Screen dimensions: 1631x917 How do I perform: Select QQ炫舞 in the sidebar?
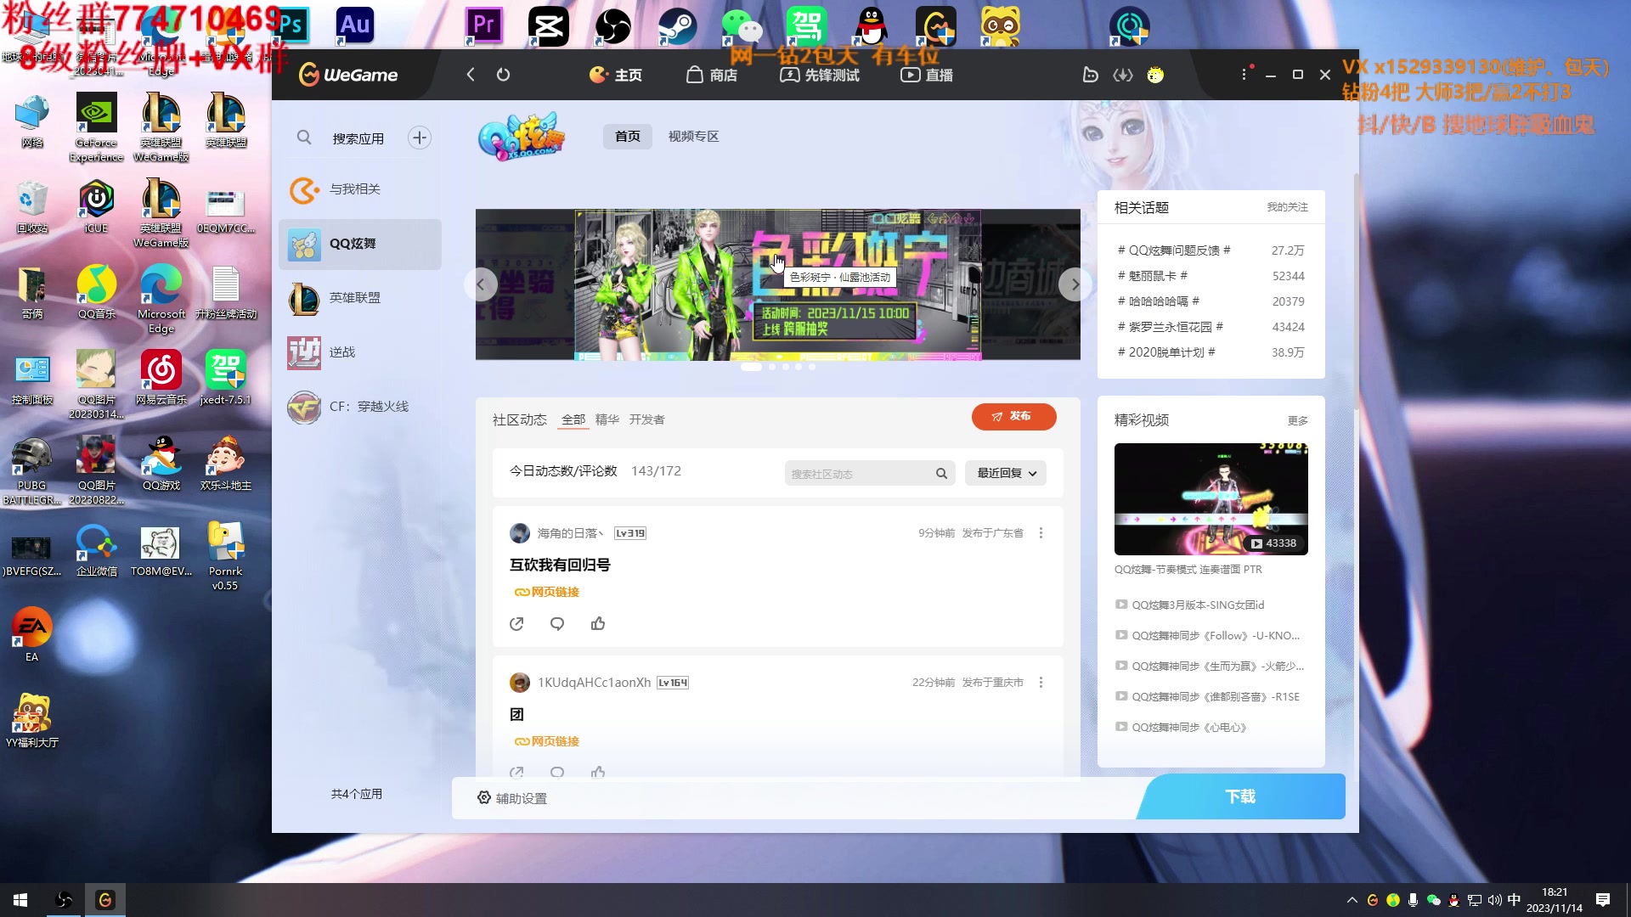tap(360, 244)
